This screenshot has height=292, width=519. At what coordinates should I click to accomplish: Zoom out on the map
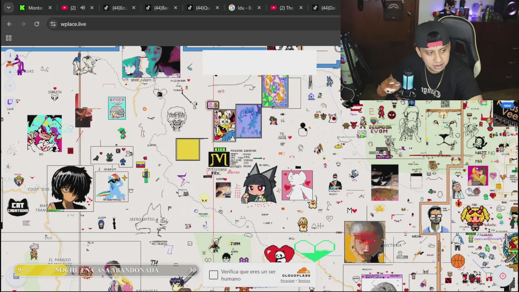11,86
